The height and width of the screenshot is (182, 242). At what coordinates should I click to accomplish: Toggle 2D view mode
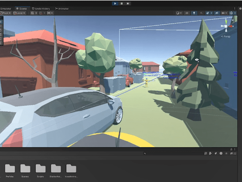[x=187, y=13]
